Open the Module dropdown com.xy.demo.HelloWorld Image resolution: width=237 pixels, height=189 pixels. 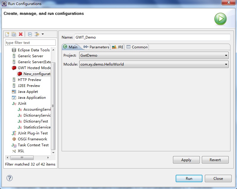(154, 64)
